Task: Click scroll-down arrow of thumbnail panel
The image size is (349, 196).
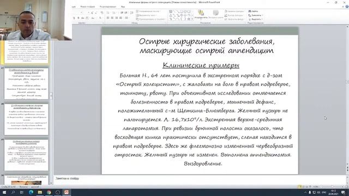Action: 51,183
